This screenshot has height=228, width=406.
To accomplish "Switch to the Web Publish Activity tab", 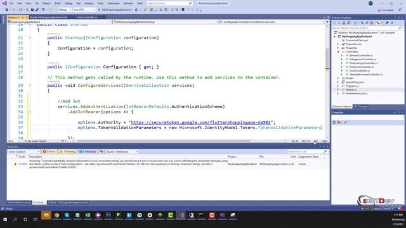I will click(x=19, y=203).
